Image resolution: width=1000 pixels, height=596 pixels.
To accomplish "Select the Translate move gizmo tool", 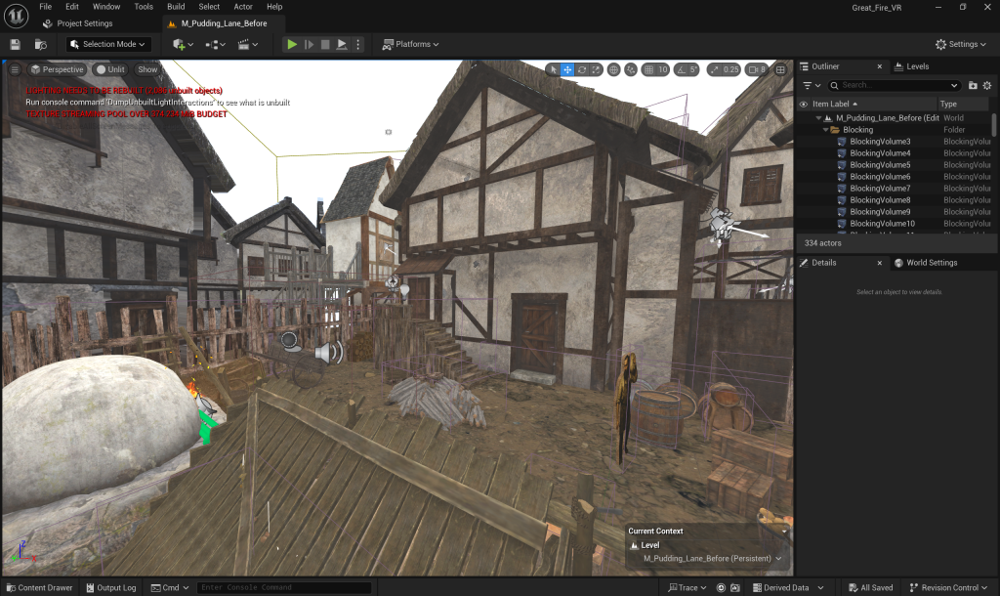I will pyautogui.click(x=567, y=69).
